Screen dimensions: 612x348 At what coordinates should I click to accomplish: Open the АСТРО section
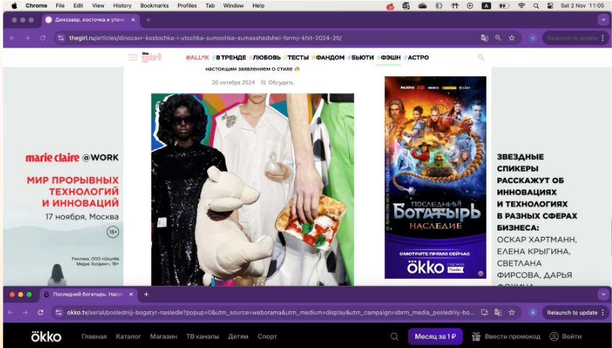coord(417,58)
